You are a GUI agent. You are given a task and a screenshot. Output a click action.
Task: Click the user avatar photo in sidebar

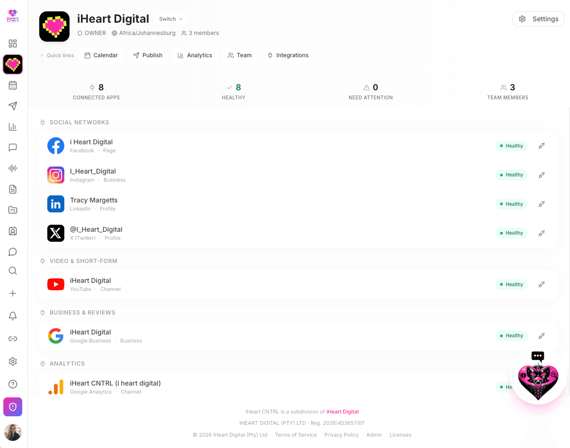pyautogui.click(x=13, y=432)
